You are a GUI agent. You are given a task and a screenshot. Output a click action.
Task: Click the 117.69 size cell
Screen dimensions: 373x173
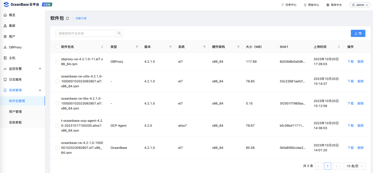coord(251,61)
